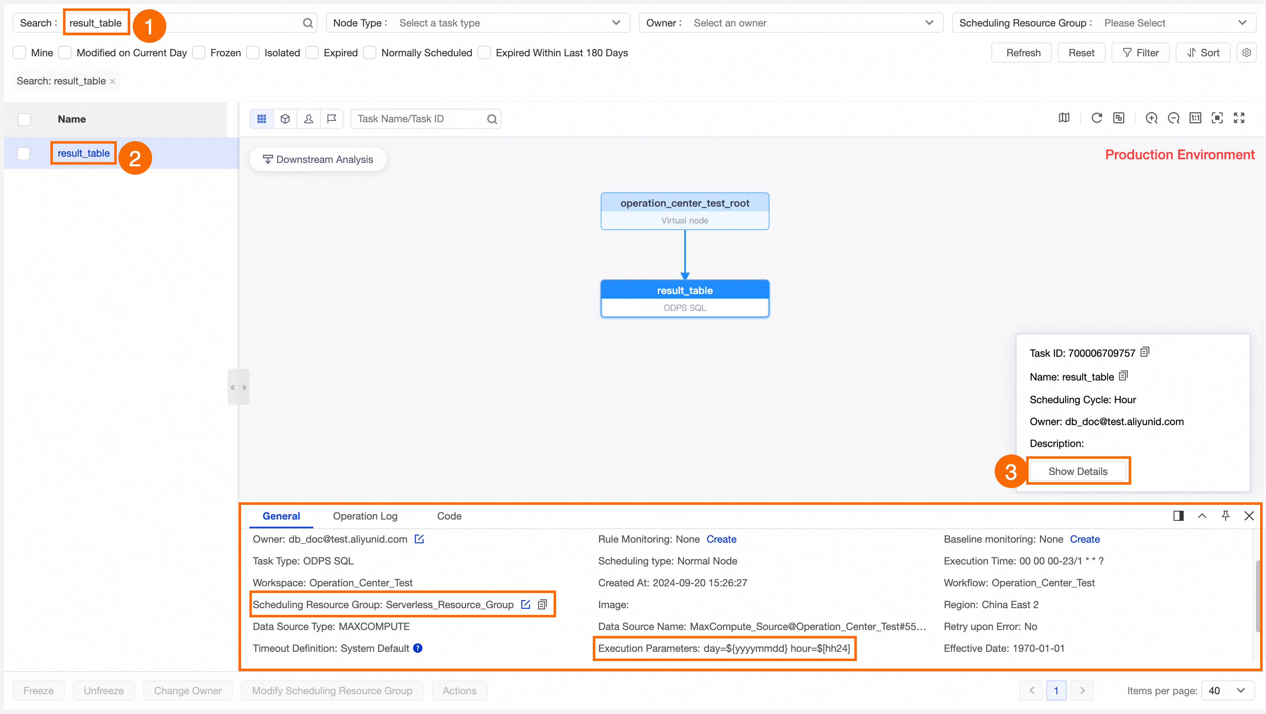Click Create link for Rule Monitoring
This screenshot has width=1266, height=714.
(x=721, y=539)
